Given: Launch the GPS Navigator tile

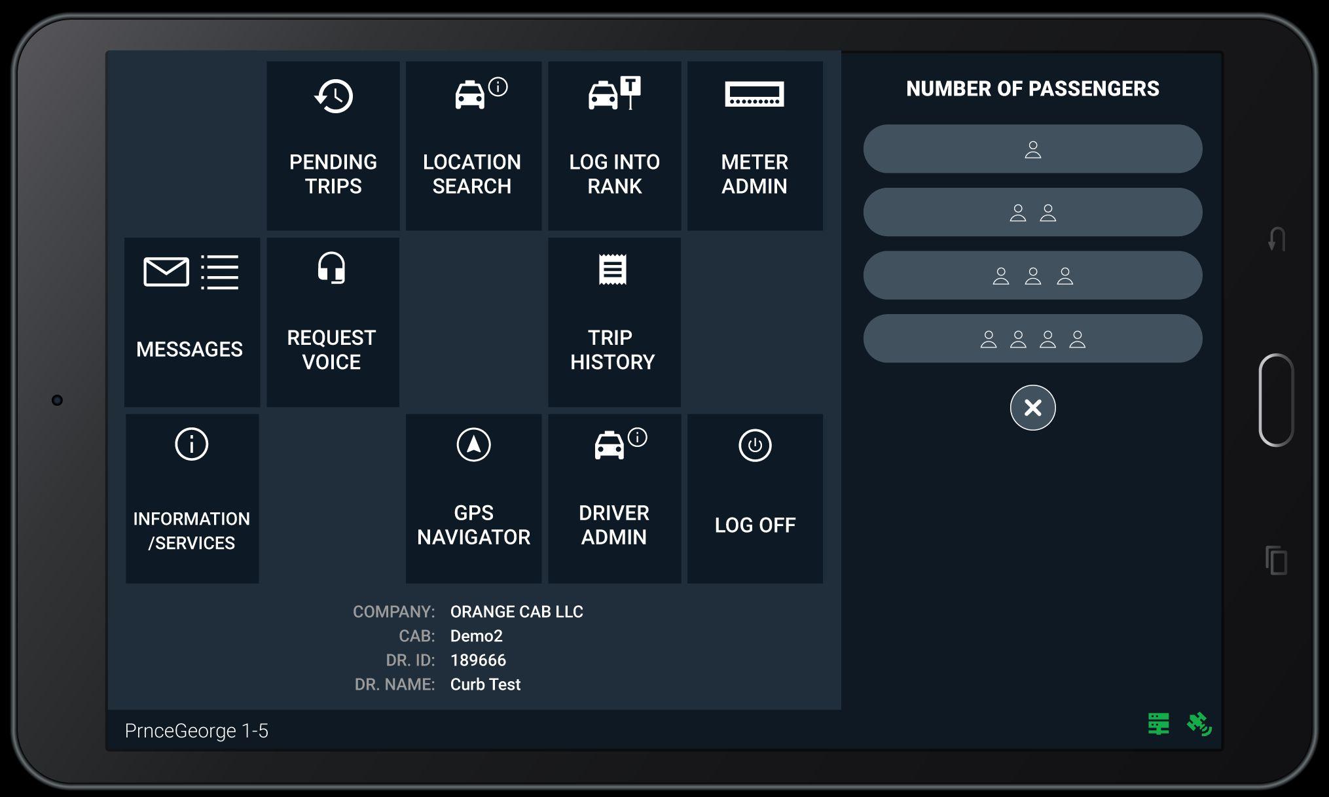Looking at the screenshot, I should pos(473,498).
